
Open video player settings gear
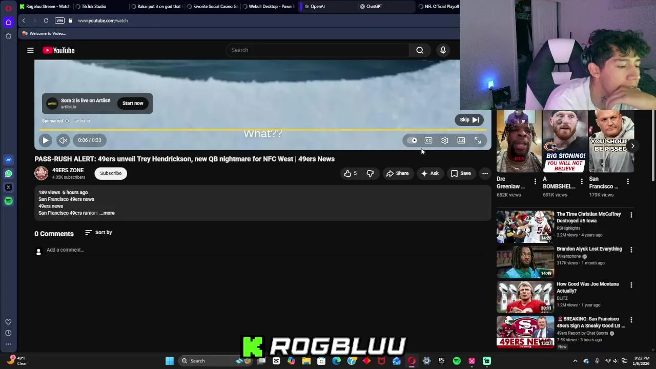click(x=445, y=140)
